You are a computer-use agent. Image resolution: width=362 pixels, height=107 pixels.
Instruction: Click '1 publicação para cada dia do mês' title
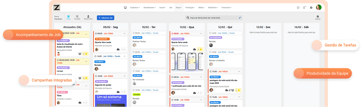[186, 86]
